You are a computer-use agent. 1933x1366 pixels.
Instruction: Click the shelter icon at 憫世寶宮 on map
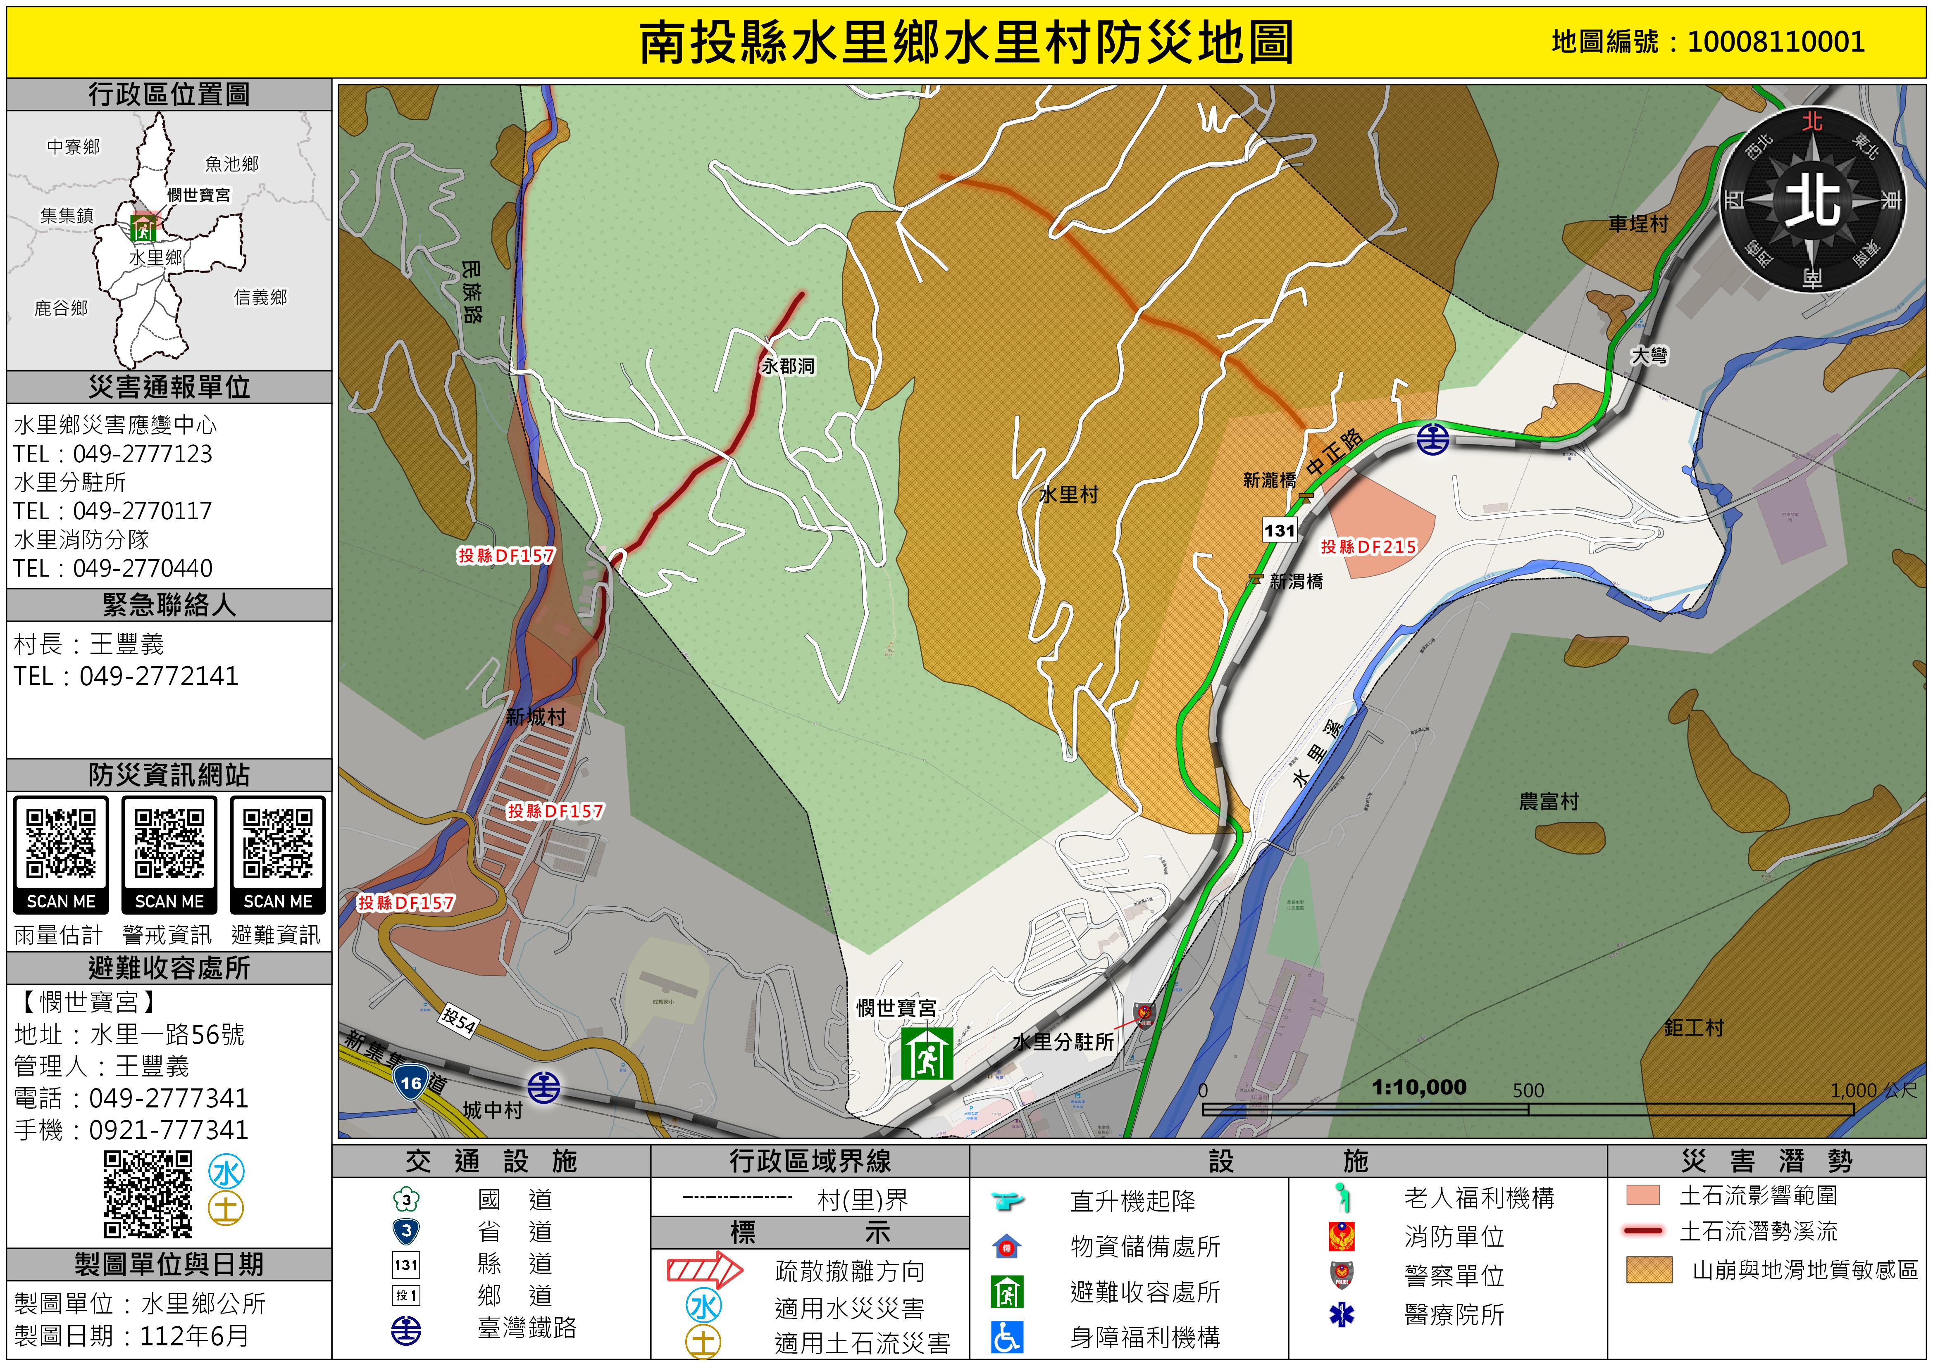(926, 1053)
